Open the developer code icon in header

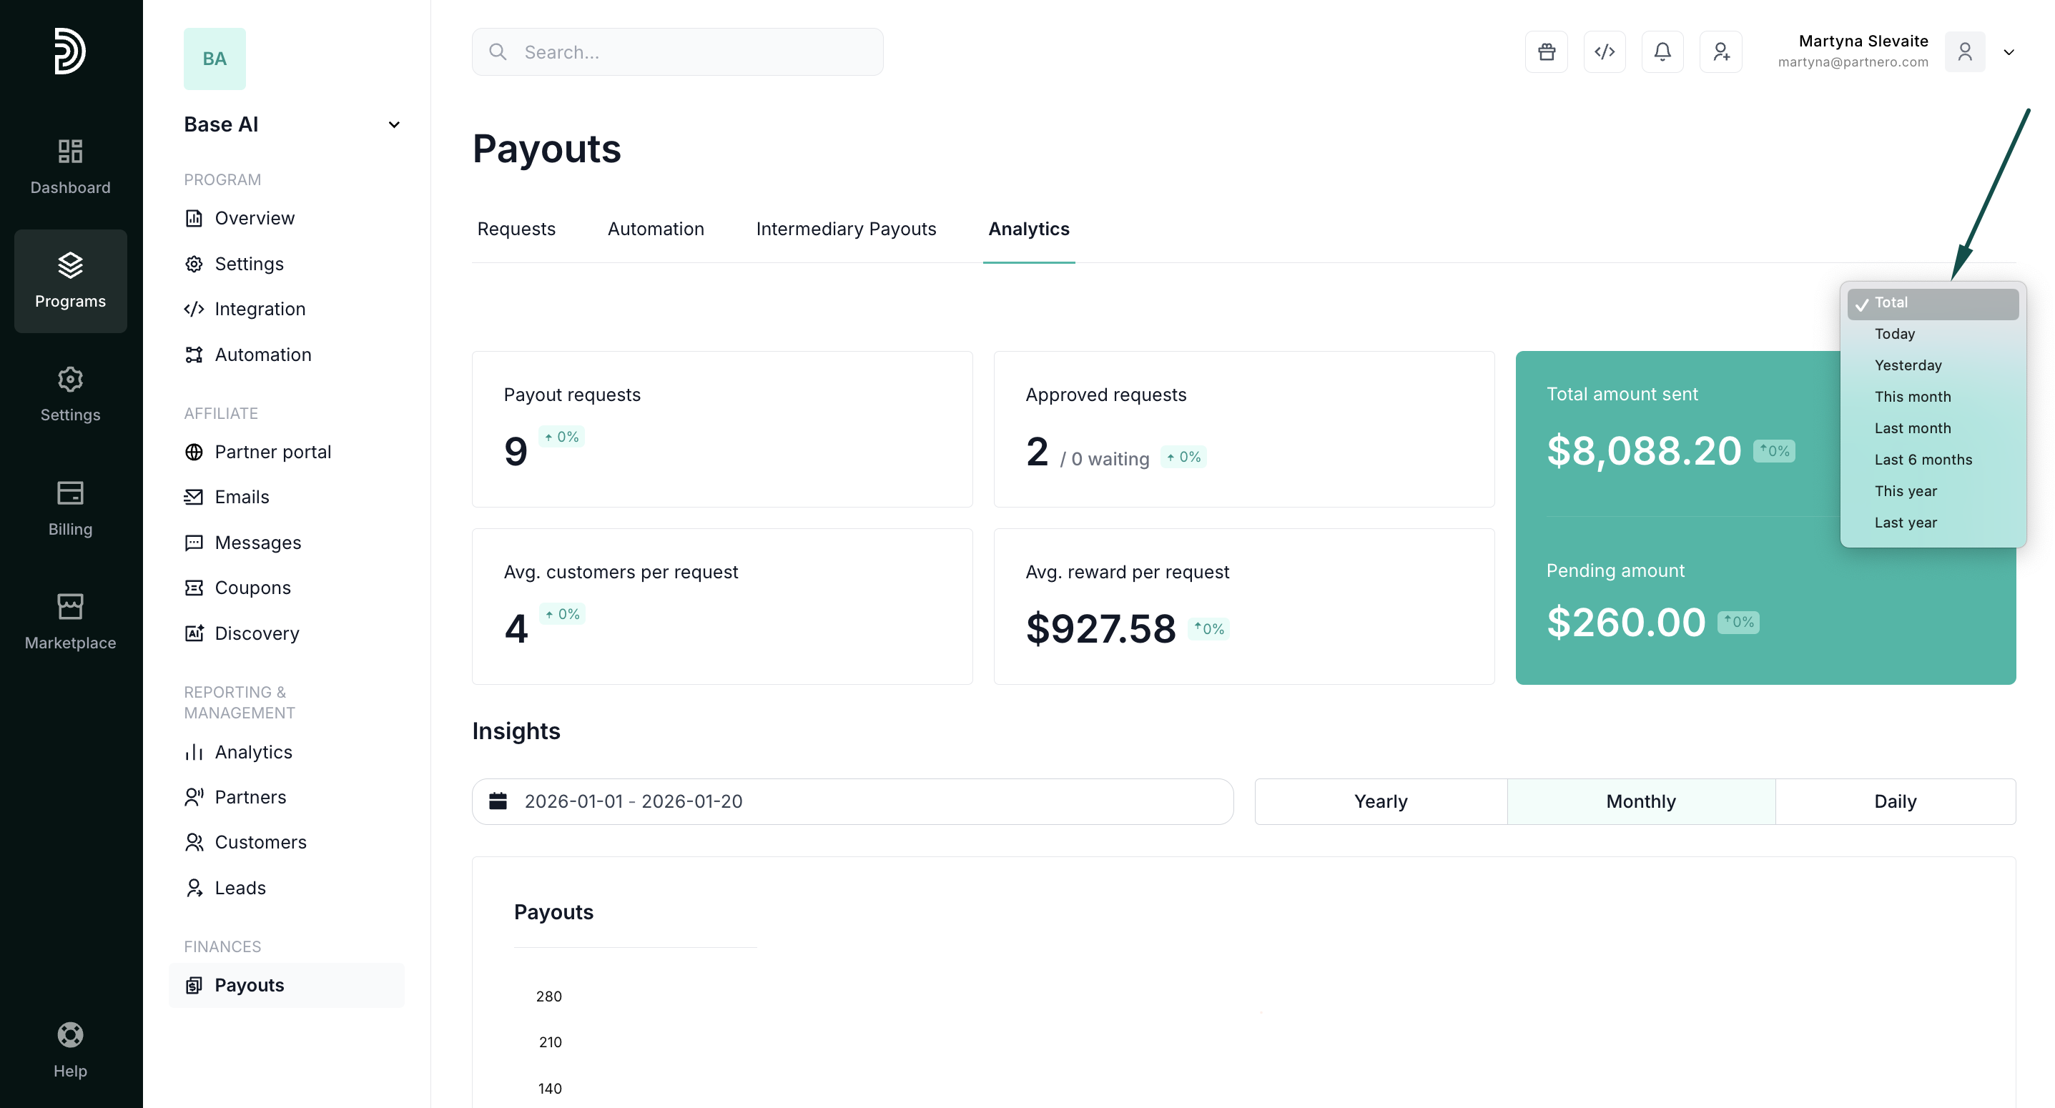[x=1605, y=52]
